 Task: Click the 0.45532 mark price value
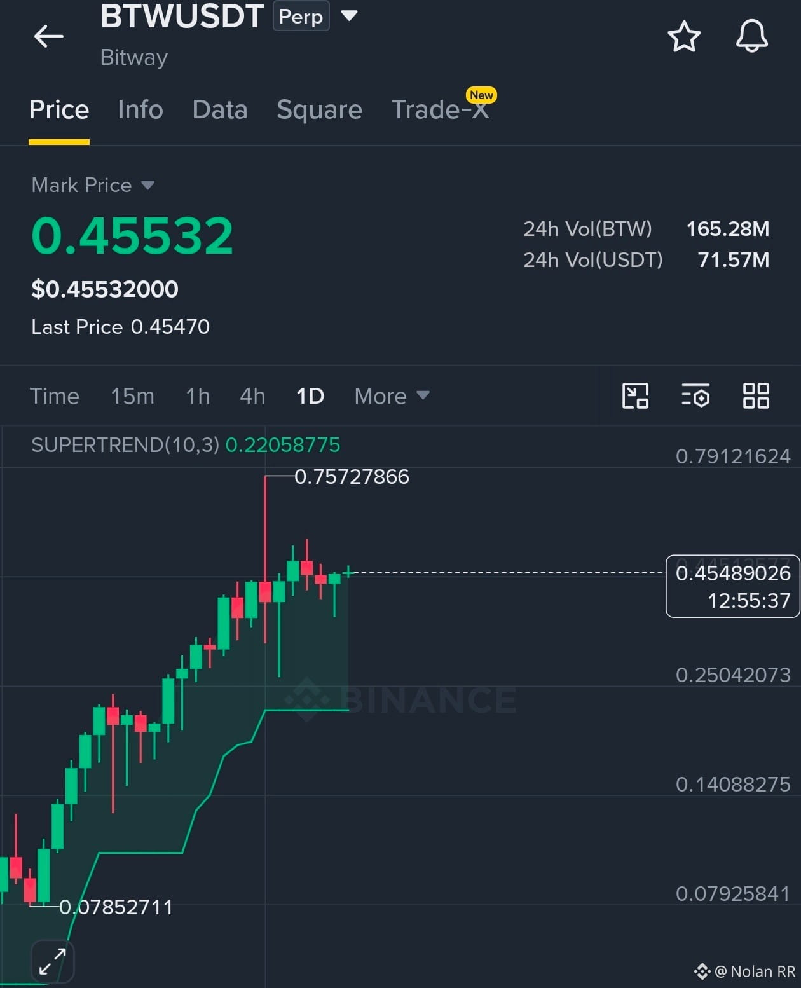133,236
